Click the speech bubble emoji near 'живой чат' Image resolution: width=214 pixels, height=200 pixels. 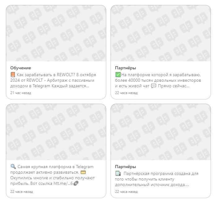click(x=154, y=86)
